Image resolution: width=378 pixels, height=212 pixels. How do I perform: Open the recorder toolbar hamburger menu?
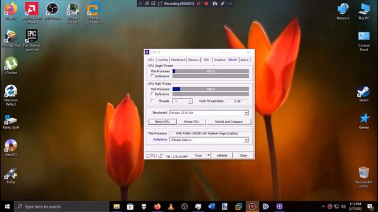point(141,4)
